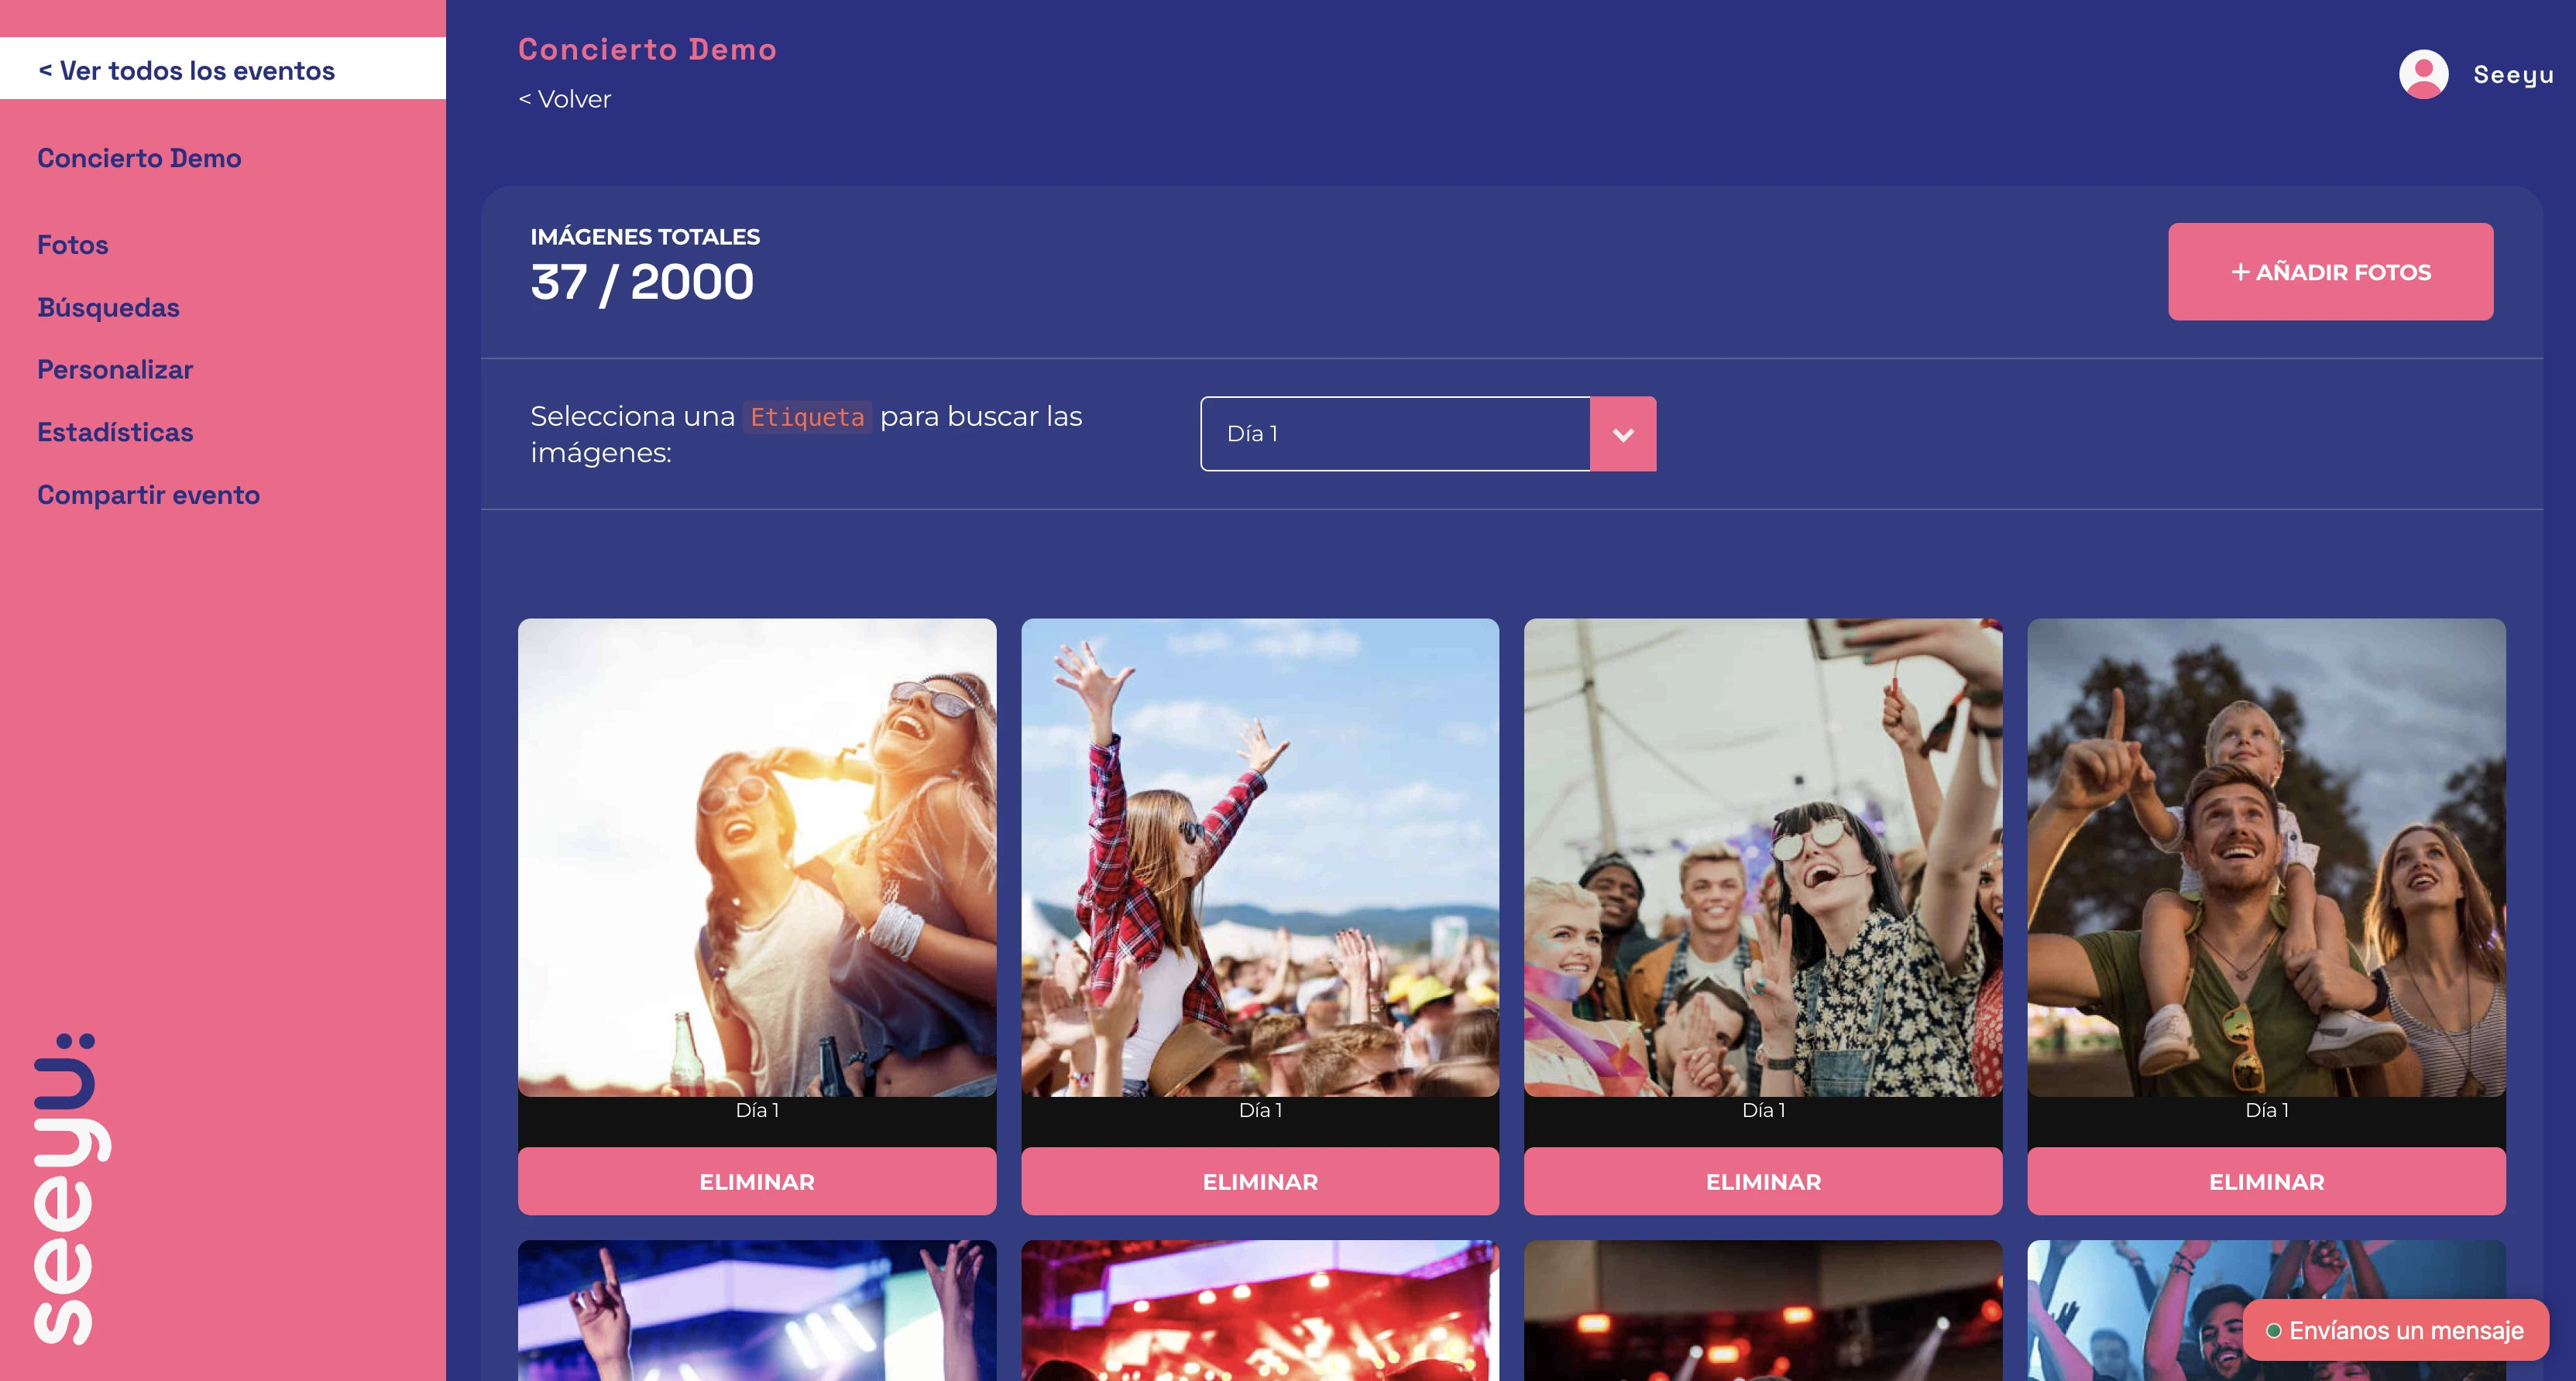View the Estadísticas page
Image resolution: width=2576 pixels, height=1381 pixels.
pos(115,433)
